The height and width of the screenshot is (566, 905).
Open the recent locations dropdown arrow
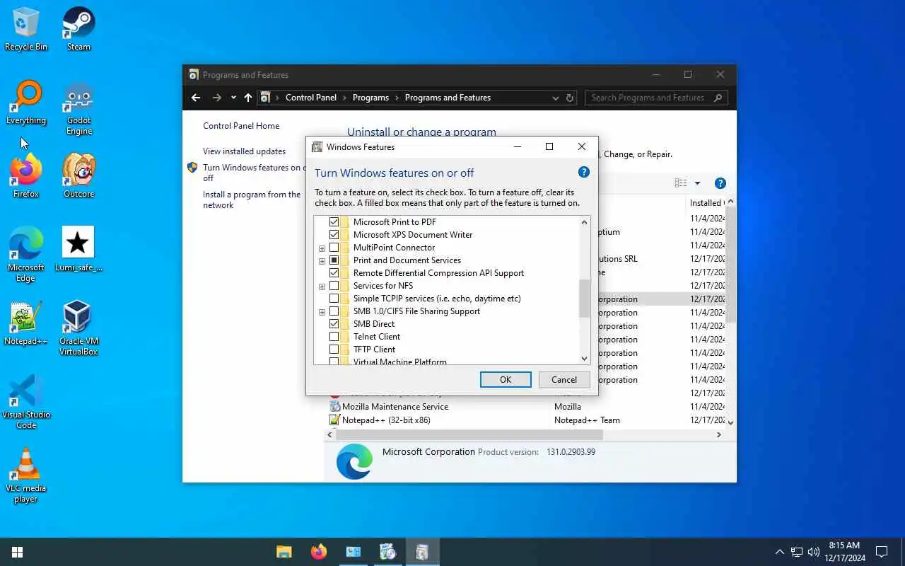[x=233, y=98]
